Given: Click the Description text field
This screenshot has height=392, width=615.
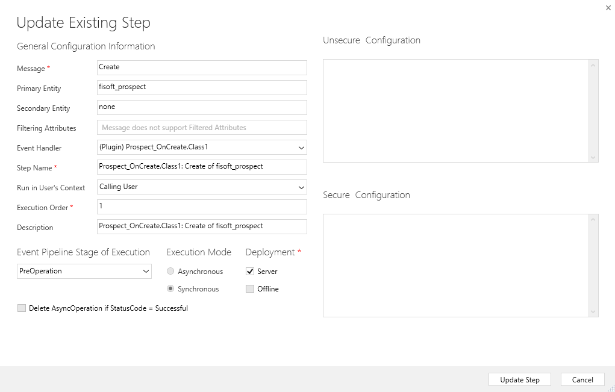Looking at the screenshot, I should (x=202, y=226).
